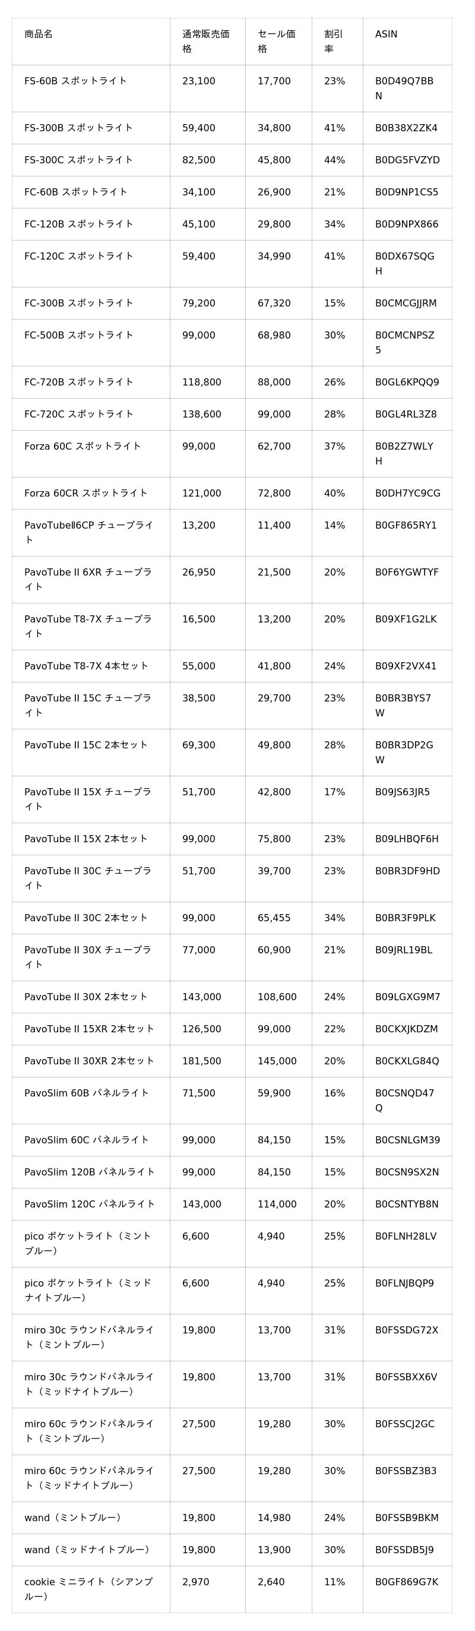Select ASIN B0FLNH28LV for pico mint blue
475x1631 pixels.
pyautogui.click(x=406, y=1237)
